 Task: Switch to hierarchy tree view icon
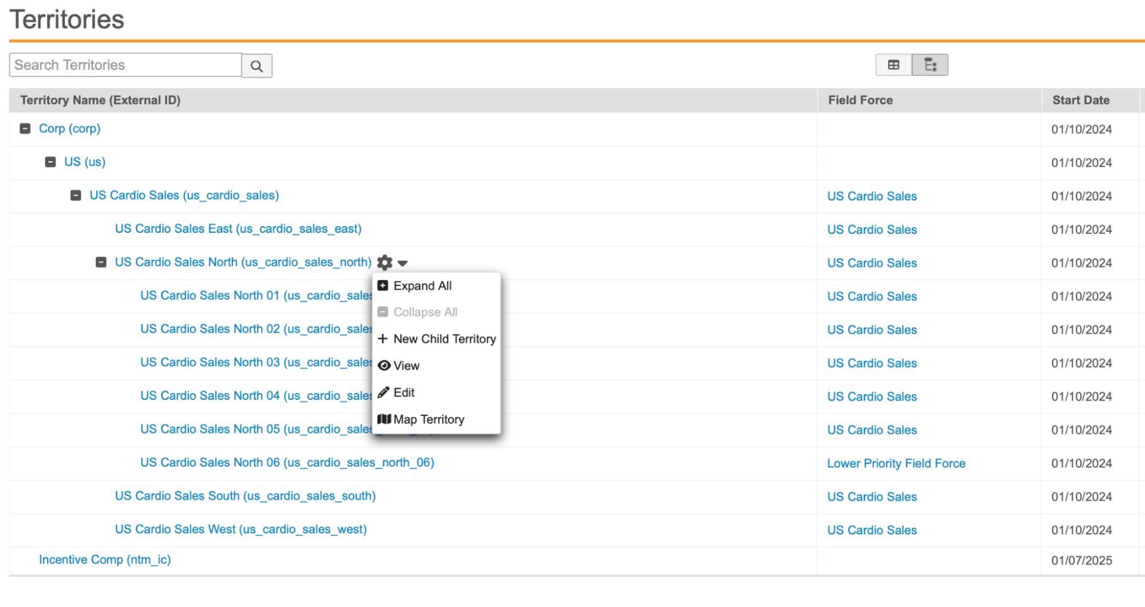coord(930,65)
